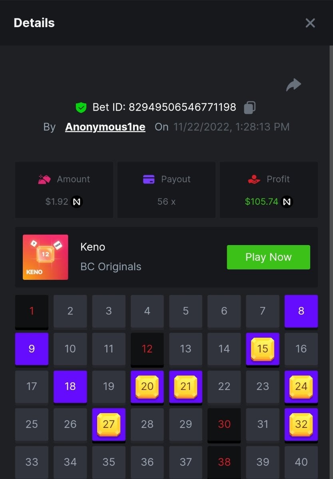Click the share arrow icon

[x=293, y=85]
